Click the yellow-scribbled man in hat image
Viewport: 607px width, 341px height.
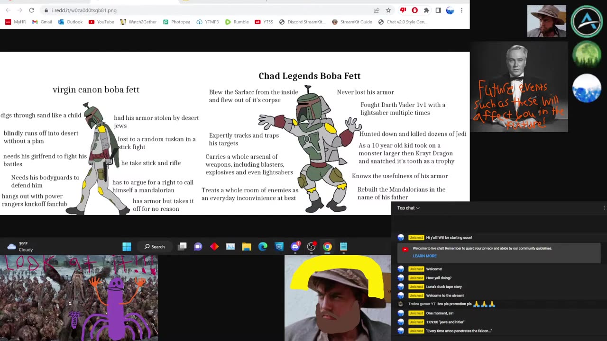338,298
